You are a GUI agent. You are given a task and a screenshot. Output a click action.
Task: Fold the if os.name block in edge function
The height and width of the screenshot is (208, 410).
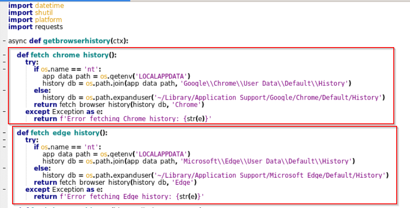tap(4, 147)
